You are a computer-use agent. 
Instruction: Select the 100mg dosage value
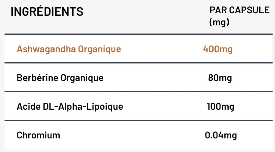point(220,107)
